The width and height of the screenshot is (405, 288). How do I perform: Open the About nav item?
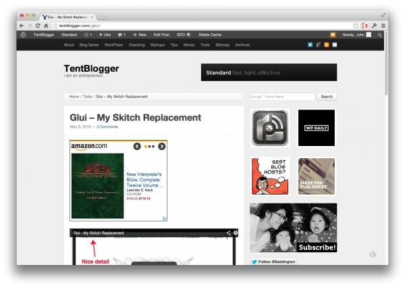69,45
